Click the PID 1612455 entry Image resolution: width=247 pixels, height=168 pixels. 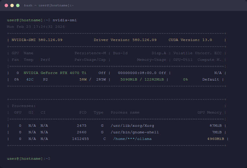pyautogui.click(x=80, y=139)
